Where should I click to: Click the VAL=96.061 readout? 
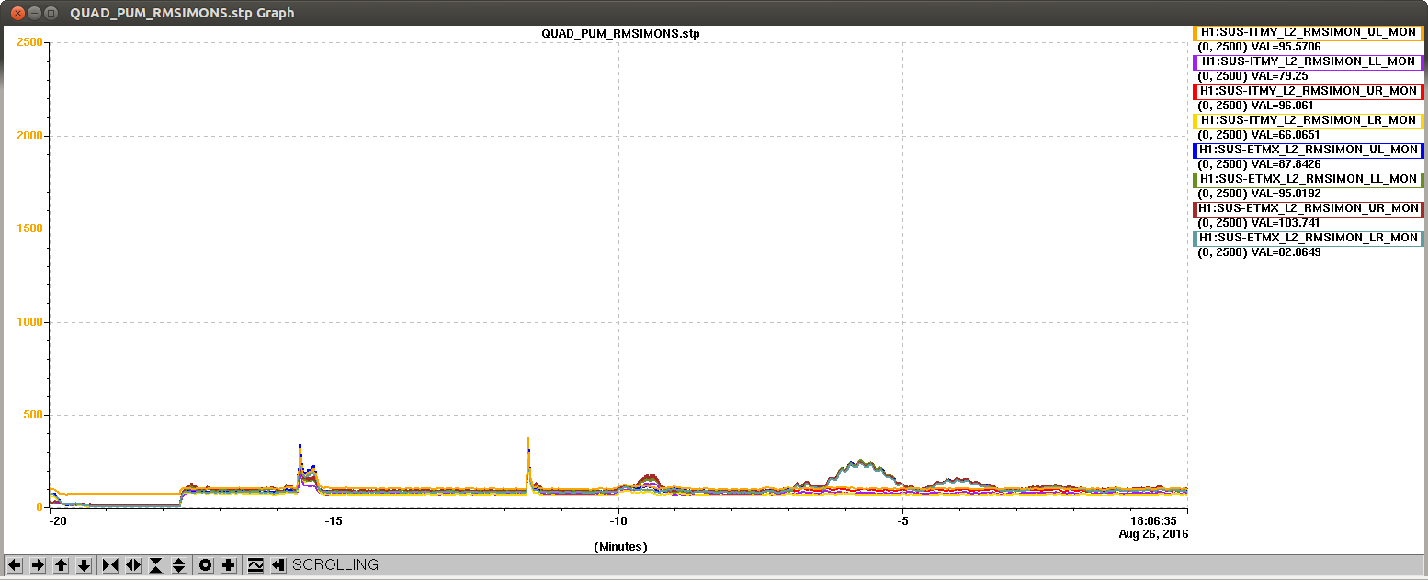click(1284, 106)
